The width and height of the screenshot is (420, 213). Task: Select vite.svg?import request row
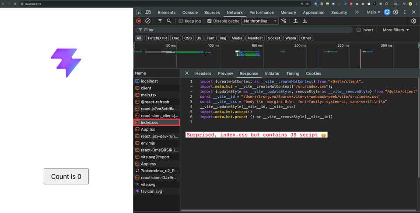(157, 157)
